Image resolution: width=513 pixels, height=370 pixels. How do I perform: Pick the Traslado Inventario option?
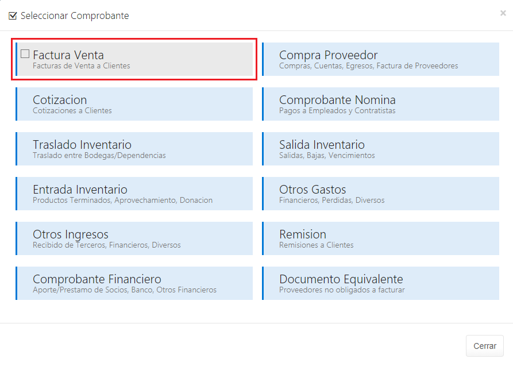pyautogui.click(x=134, y=149)
